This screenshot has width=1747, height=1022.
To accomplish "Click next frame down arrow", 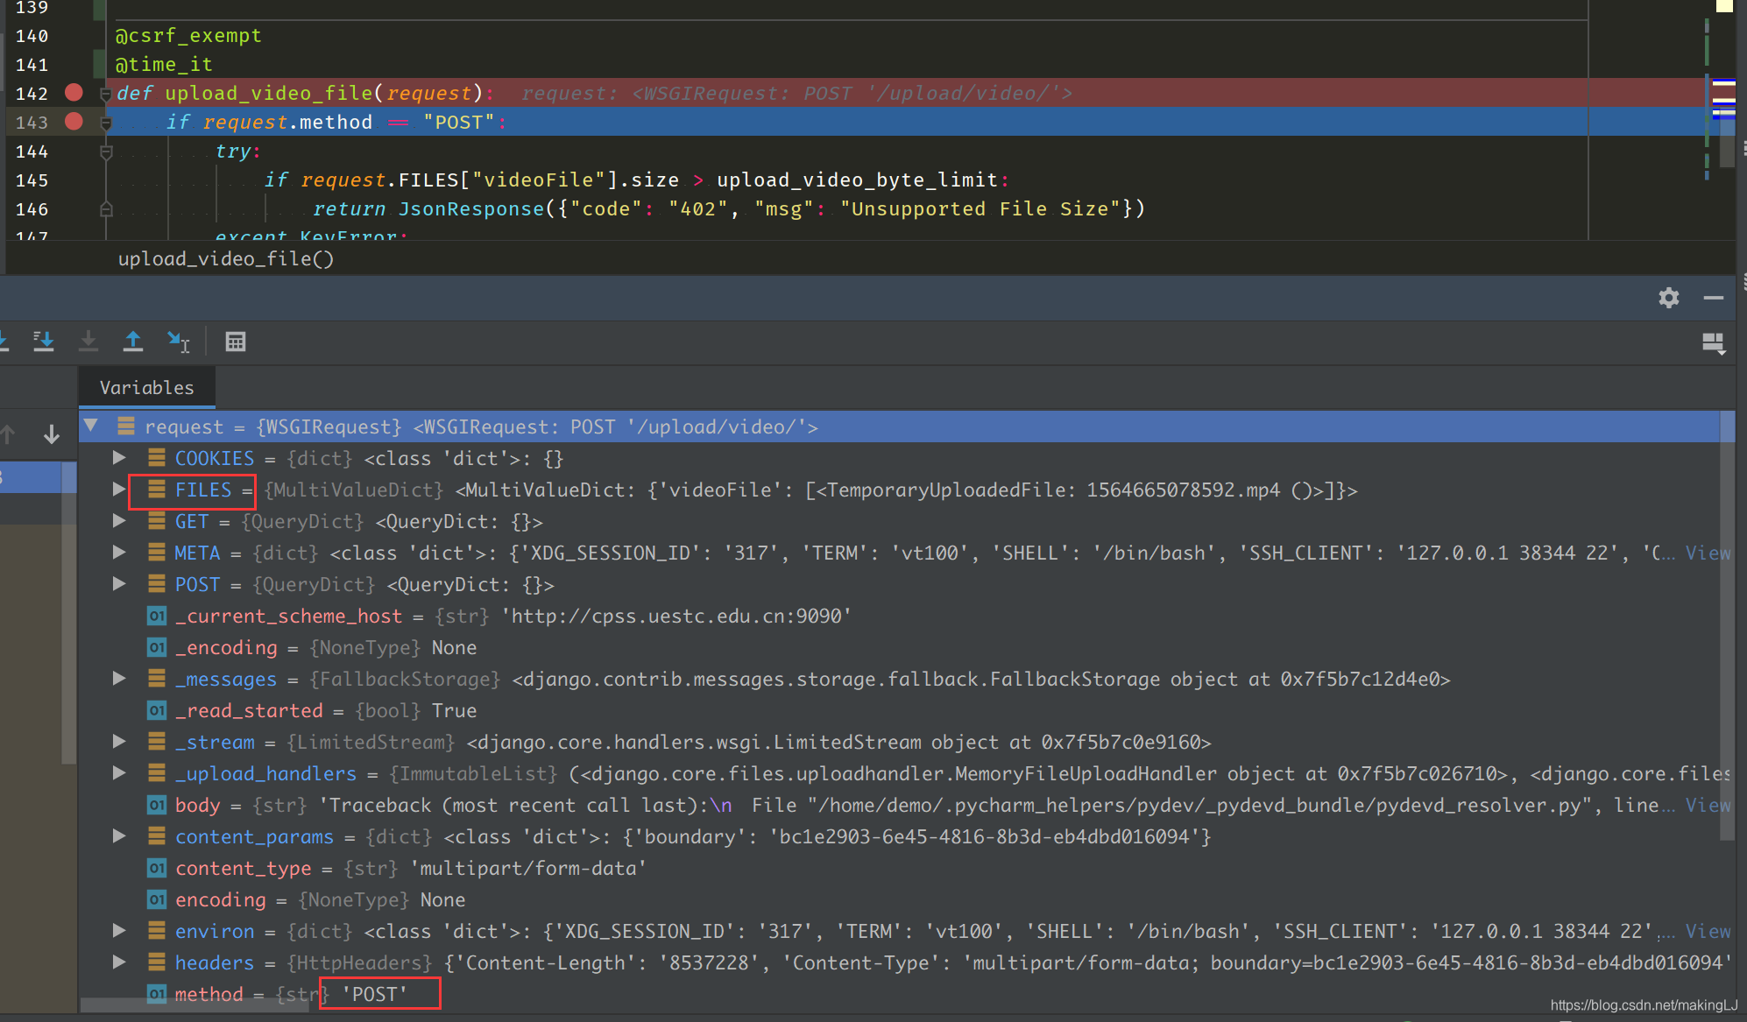I will pos(52,433).
